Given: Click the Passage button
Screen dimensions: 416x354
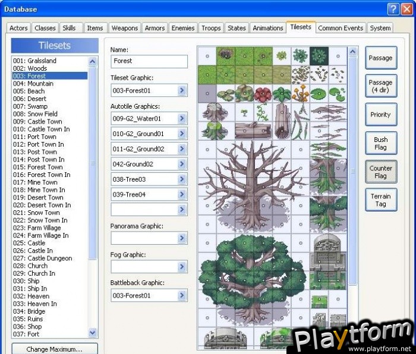Looking at the screenshot, I should coord(381,58).
